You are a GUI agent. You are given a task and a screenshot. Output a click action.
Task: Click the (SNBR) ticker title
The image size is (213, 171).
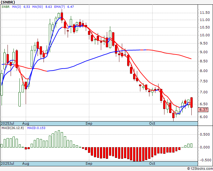pyautogui.click(x=8, y=3)
